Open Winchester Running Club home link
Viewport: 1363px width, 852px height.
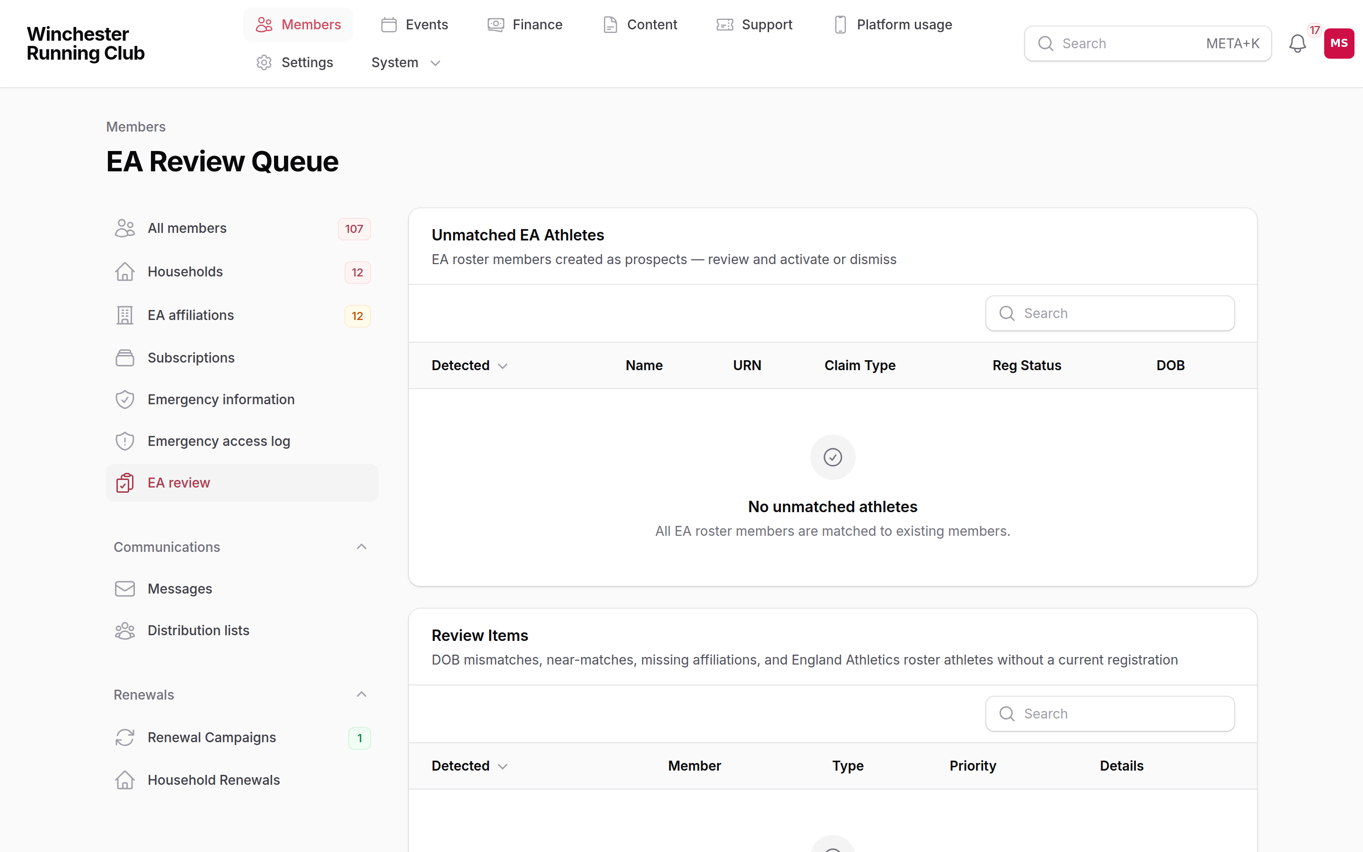[86, 44]
